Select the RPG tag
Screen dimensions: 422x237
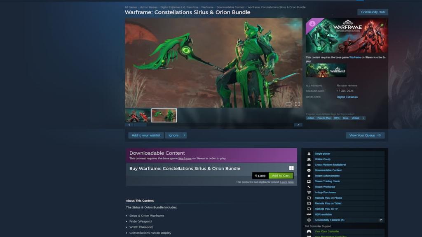point(337,118)
